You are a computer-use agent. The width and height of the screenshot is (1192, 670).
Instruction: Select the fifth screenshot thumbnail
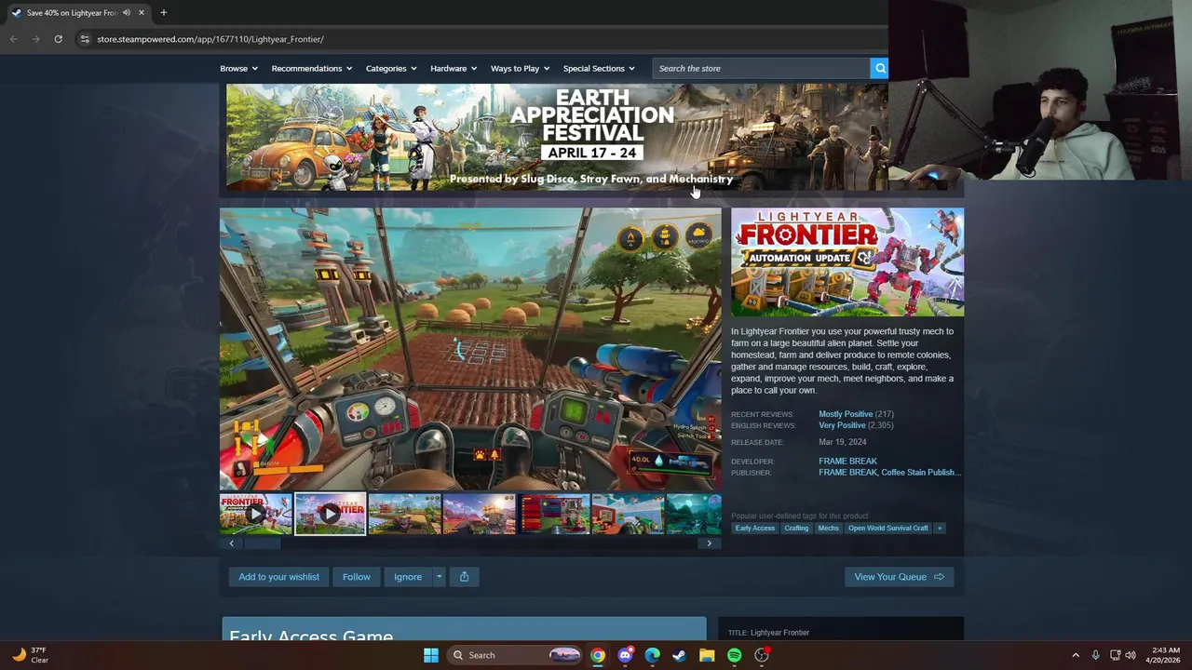click(x=553, y=514)
